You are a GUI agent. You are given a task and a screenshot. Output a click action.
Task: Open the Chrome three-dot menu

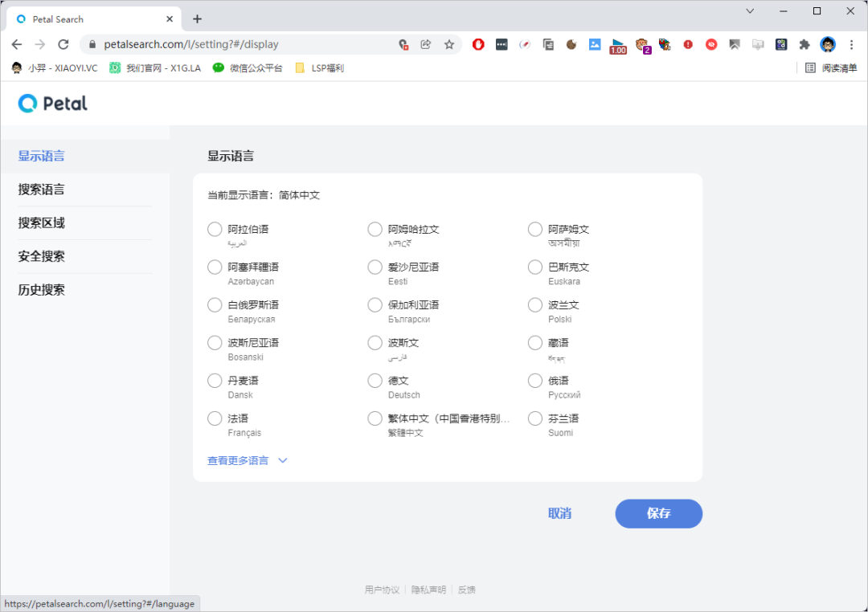[851, 44]
